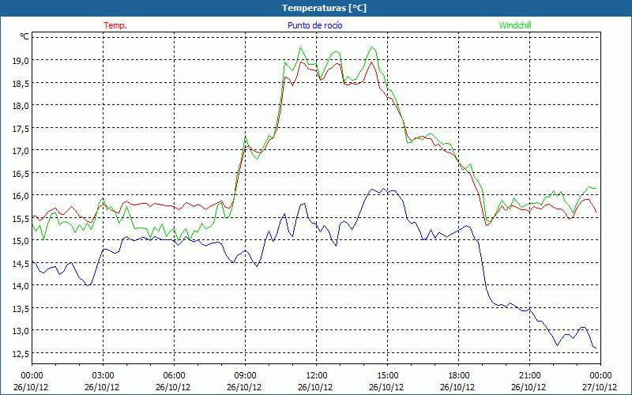Click the 12:00 time axis label
The height and width of the screenshot is (395, 632).
pyautogui.click(x=317, y=376)
